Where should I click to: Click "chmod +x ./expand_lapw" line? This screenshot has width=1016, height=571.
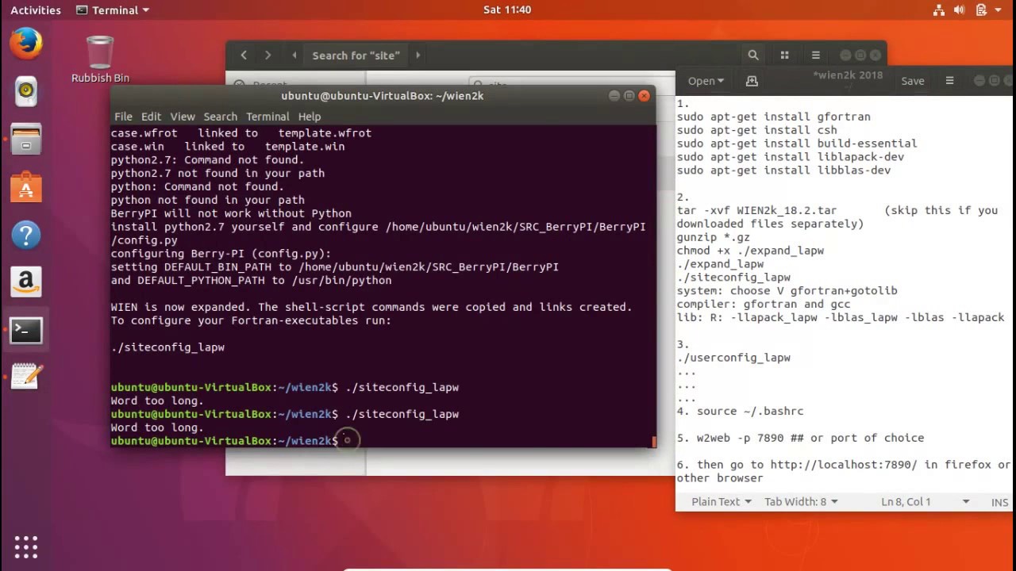click(x=750, y=251)
